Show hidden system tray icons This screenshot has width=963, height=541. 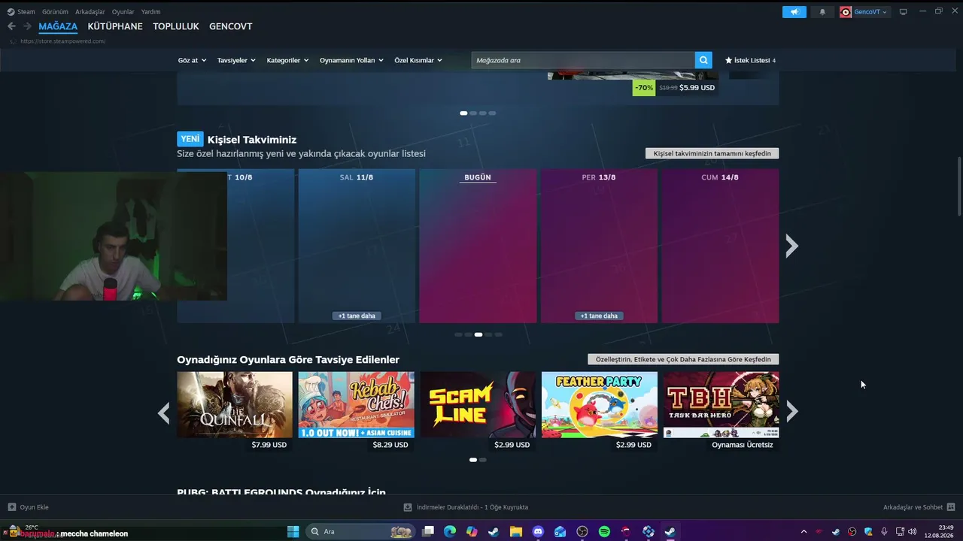804,532
